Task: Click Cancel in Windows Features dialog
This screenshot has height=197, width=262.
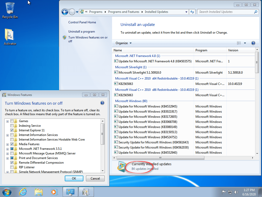Action: tap(95, 179)
